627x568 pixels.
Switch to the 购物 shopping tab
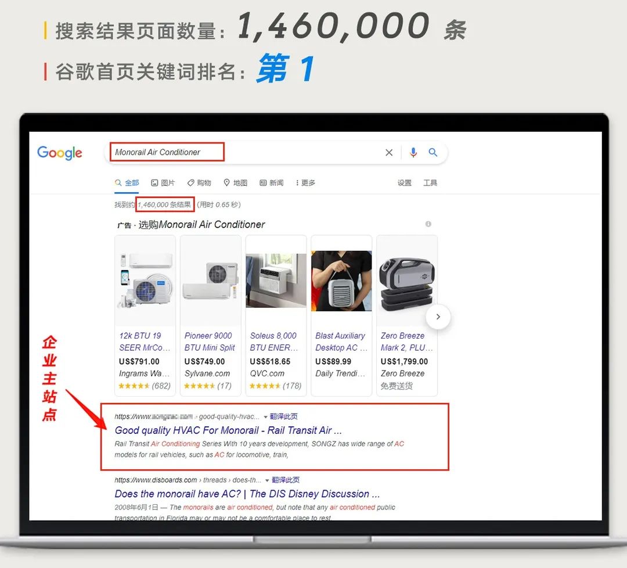click(199, 183)
